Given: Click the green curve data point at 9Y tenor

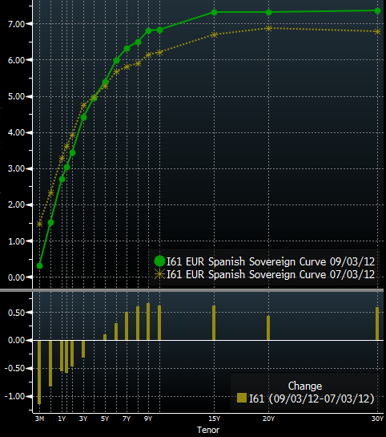Looking at the screenshot, I should click(149, 30).
